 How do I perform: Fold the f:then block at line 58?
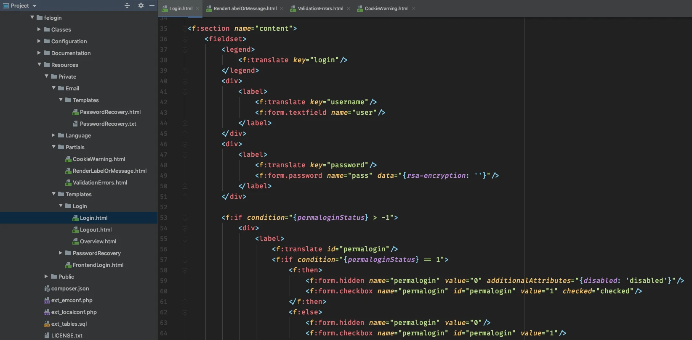[185, 270]
